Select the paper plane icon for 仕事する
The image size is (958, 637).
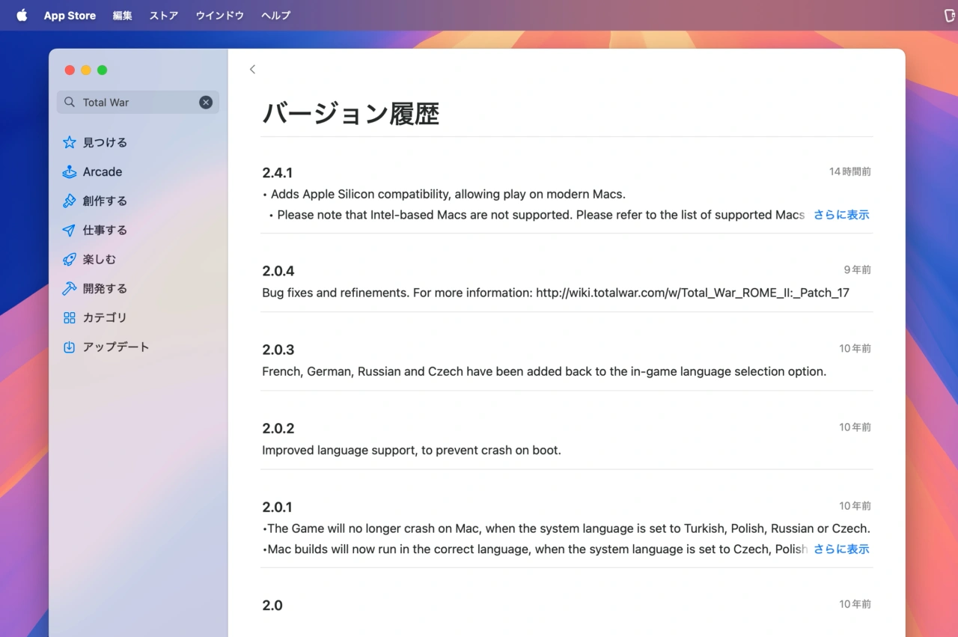(70, 230)
